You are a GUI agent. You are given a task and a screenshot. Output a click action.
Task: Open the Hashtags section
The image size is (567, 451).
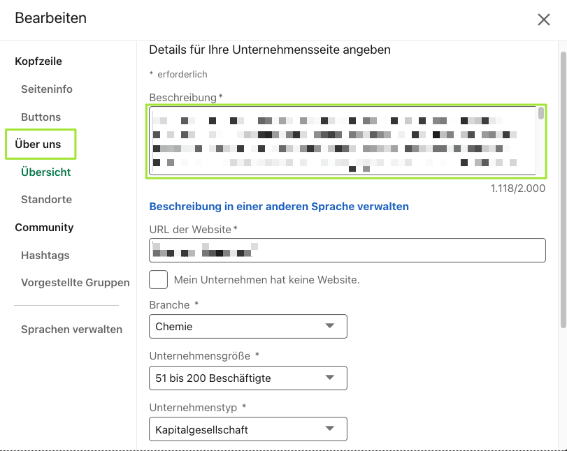45,256
